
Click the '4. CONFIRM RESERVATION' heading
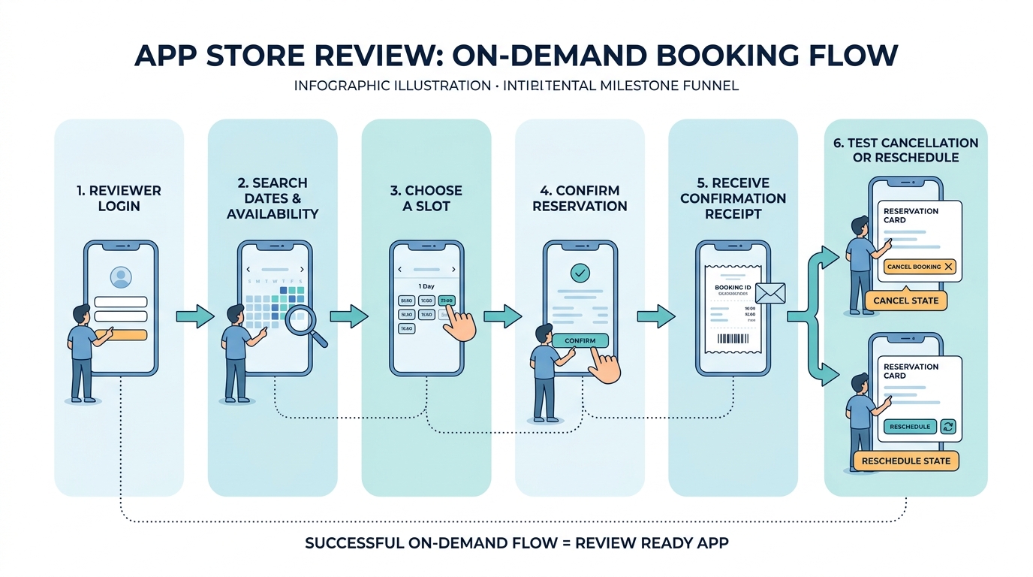580,198
